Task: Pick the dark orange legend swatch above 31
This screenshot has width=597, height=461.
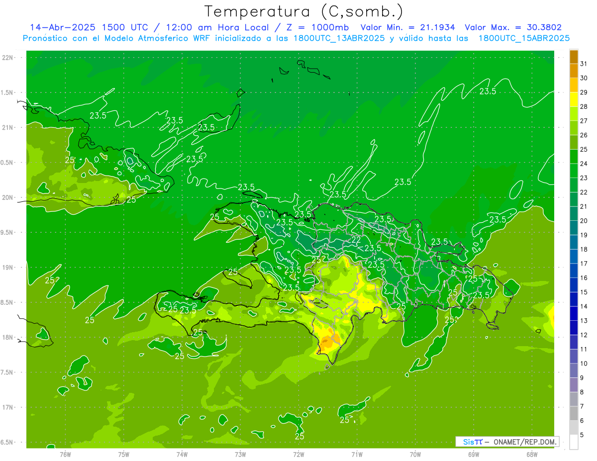Action: (574, 56)
